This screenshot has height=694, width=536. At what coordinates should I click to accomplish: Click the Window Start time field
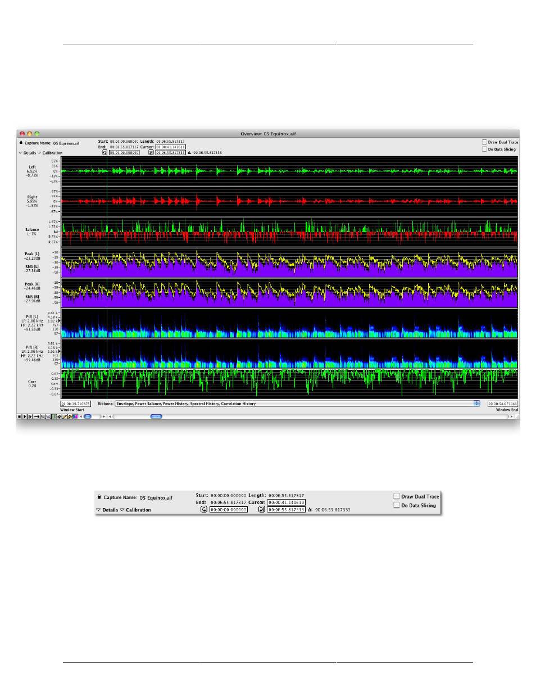point(75,403)
